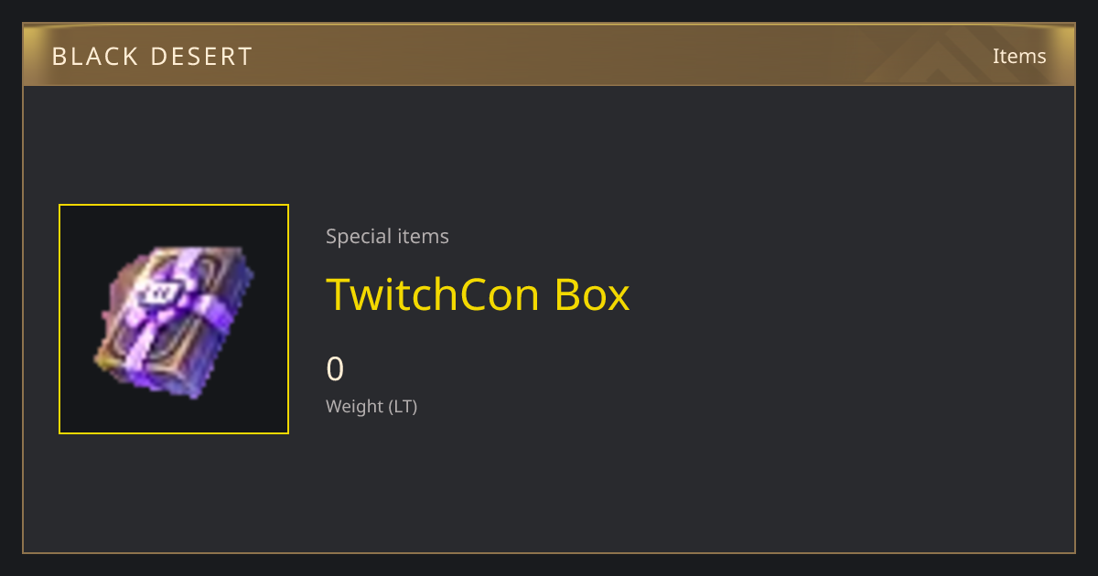Viewport: 1098px width, 576px height.
Task: Select the weight value 0
Action: [x=335, y=369]
